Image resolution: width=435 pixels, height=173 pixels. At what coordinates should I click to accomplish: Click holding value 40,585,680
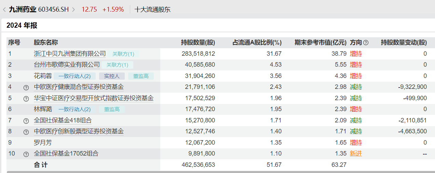pos(200,65)
